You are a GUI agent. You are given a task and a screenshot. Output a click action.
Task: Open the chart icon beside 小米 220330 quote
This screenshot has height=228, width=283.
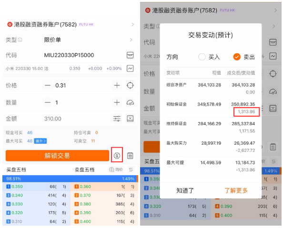[130, 69]
